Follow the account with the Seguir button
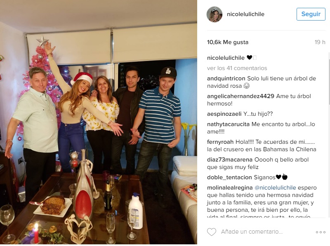 pyautogui.click(x=311, y=14)
